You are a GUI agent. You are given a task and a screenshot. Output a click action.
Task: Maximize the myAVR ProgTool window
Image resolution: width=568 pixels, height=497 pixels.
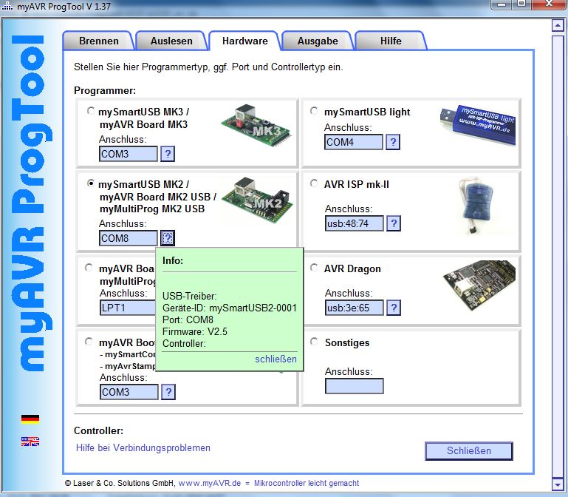(x=521, y=4)
